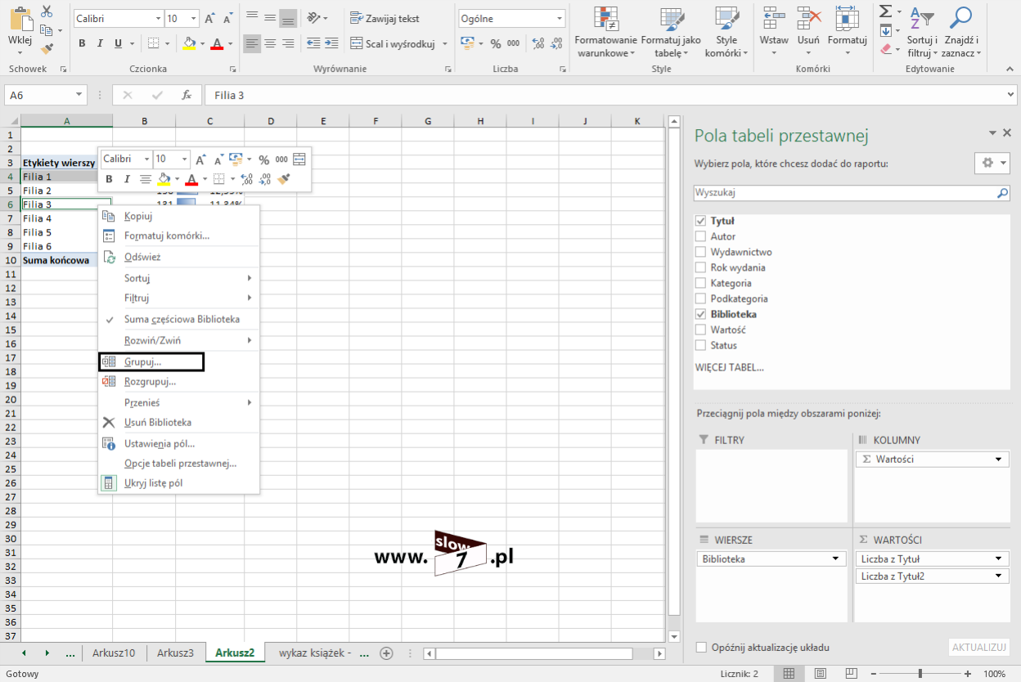Open the Name Box A6 dropdown

click(x=79, y=95)
